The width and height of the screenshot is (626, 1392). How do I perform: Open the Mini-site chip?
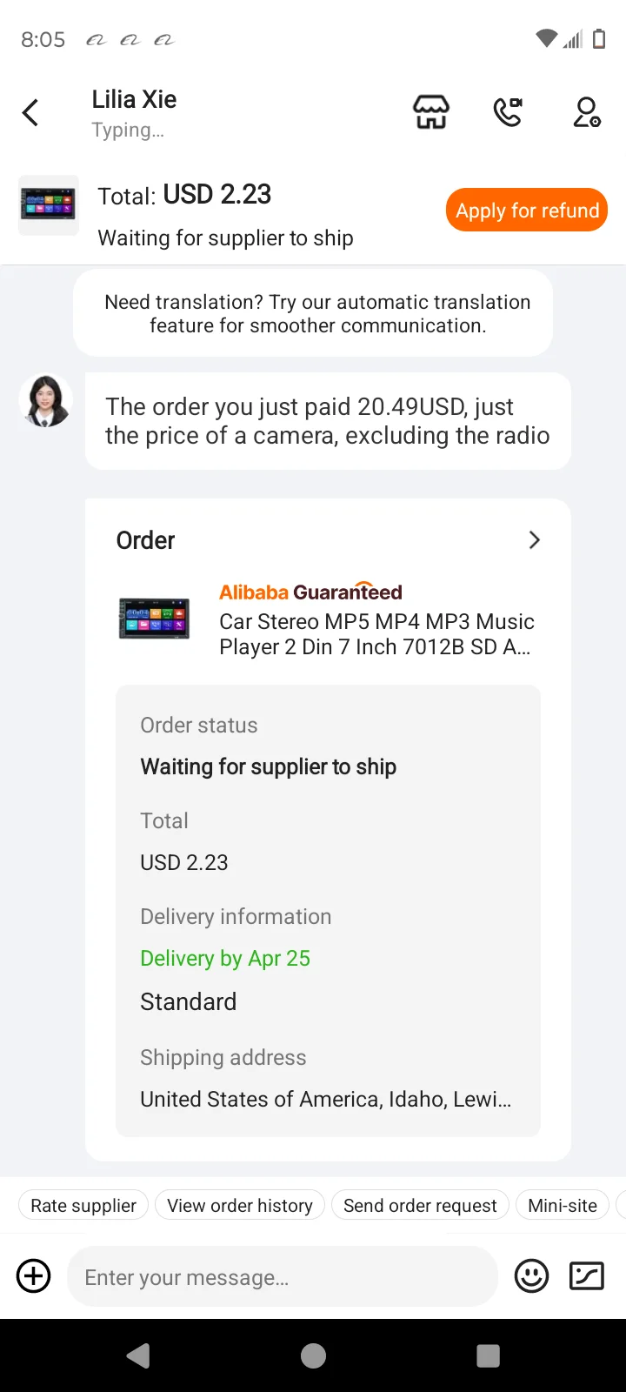click(x=563, y=1206)
